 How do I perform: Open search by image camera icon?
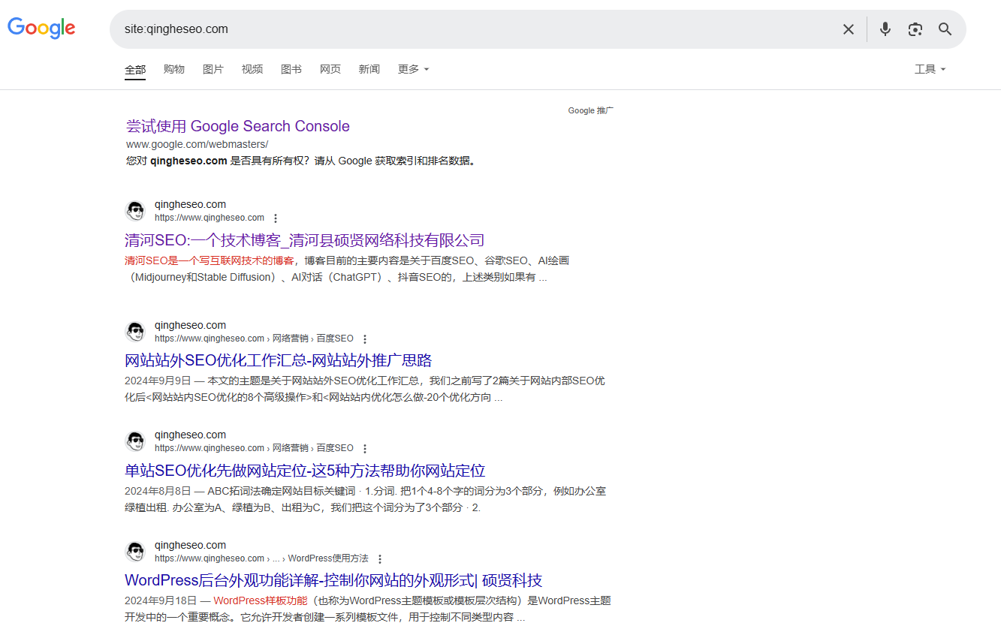(x=915, y=29)
